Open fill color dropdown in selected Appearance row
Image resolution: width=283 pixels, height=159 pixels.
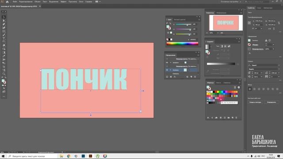[x=188, y=70]
